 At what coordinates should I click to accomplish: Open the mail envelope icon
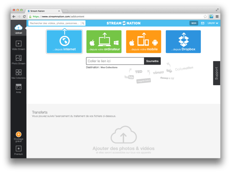pos(203,23)
